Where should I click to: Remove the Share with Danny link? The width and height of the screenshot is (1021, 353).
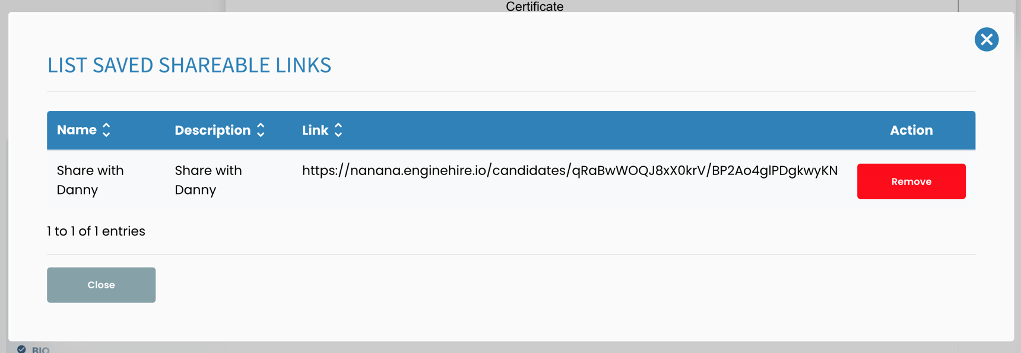coord(911,181)
